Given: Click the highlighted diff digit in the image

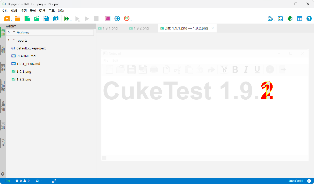Looking at the screenshot, I should pos(267,91).
